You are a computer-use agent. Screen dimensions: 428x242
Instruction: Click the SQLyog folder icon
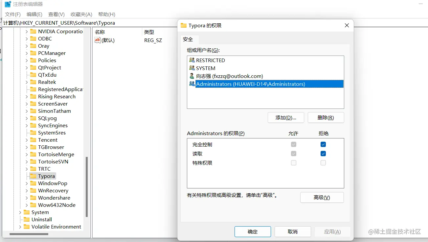click(33, 118)
